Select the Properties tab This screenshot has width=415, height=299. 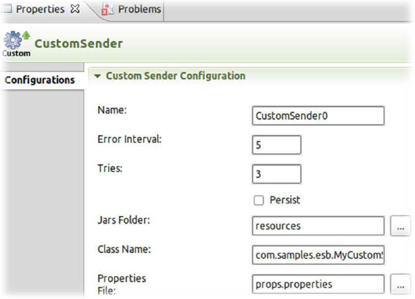[40, 9]
